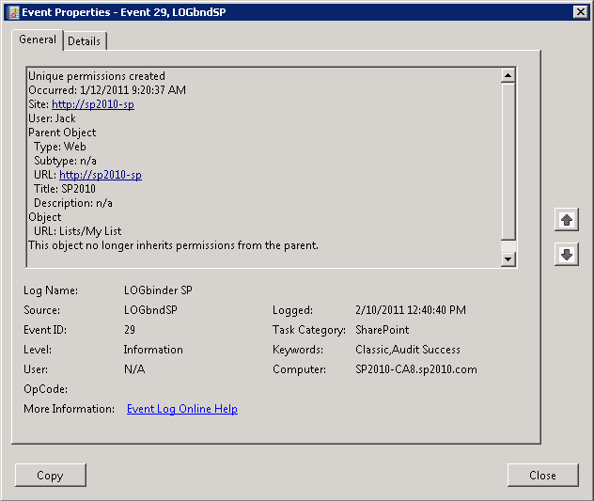Switch to the Details tab
The image size is (594, 501).
tap(85, 41)
